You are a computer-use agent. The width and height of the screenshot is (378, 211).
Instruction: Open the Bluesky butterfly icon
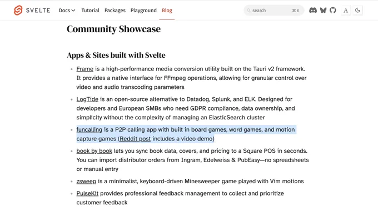coord(323,11)
